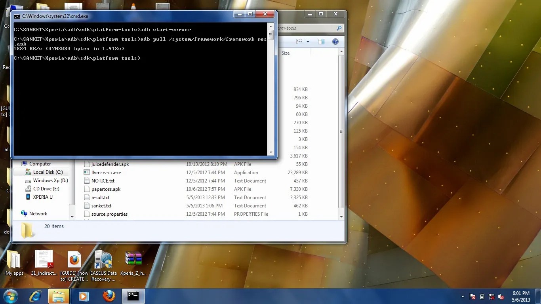The image size is (541, 304).
Task: Open EASEUS Data Recovery shortcut
Action: tap(104, 266)
